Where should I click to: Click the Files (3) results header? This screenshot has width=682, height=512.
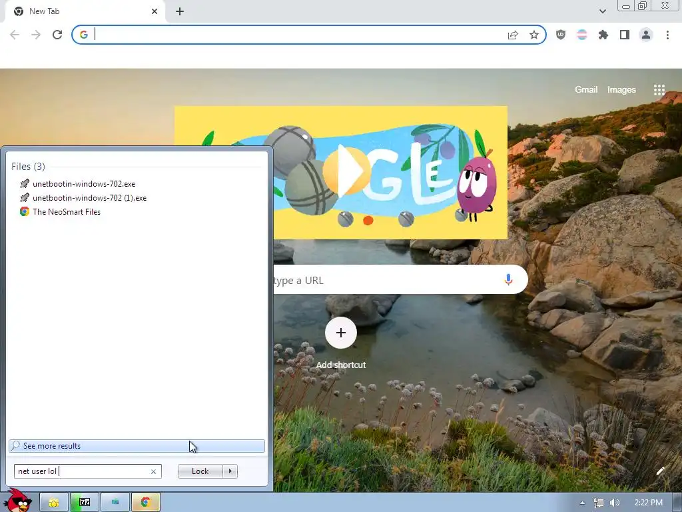[x=28, y=166]
